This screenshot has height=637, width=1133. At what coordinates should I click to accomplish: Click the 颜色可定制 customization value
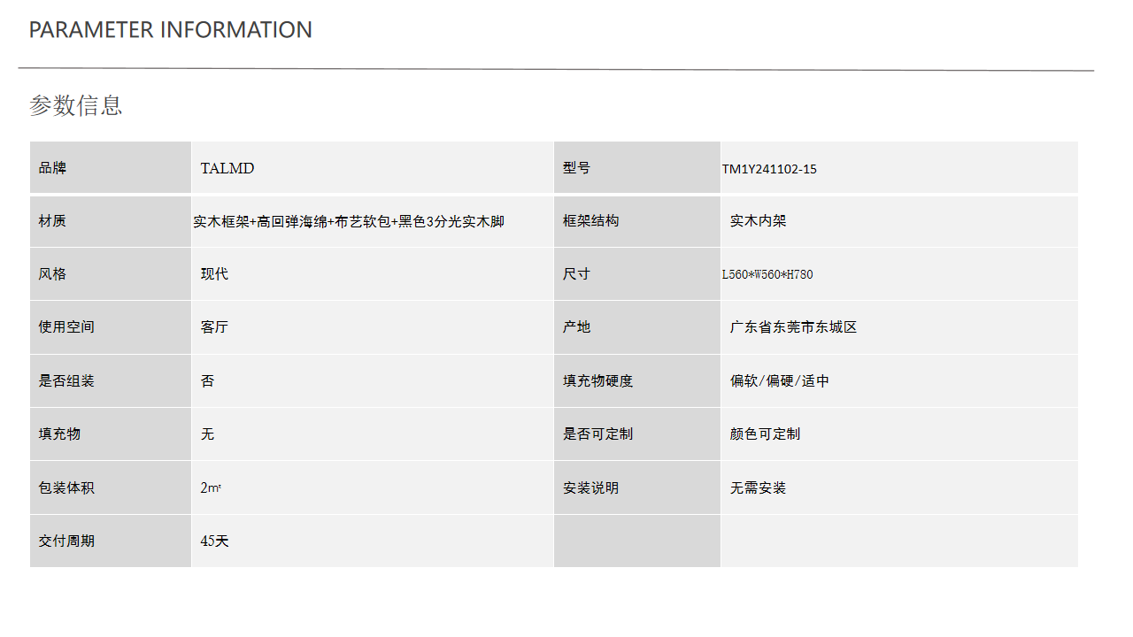[765, 434]
